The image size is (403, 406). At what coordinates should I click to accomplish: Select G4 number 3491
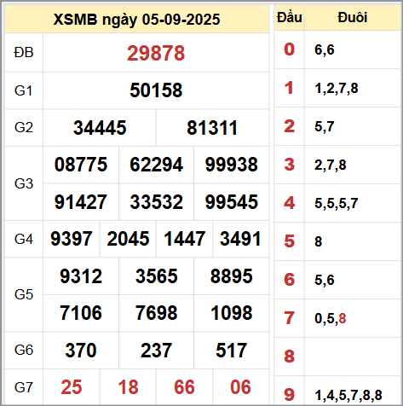pos(240,239)
